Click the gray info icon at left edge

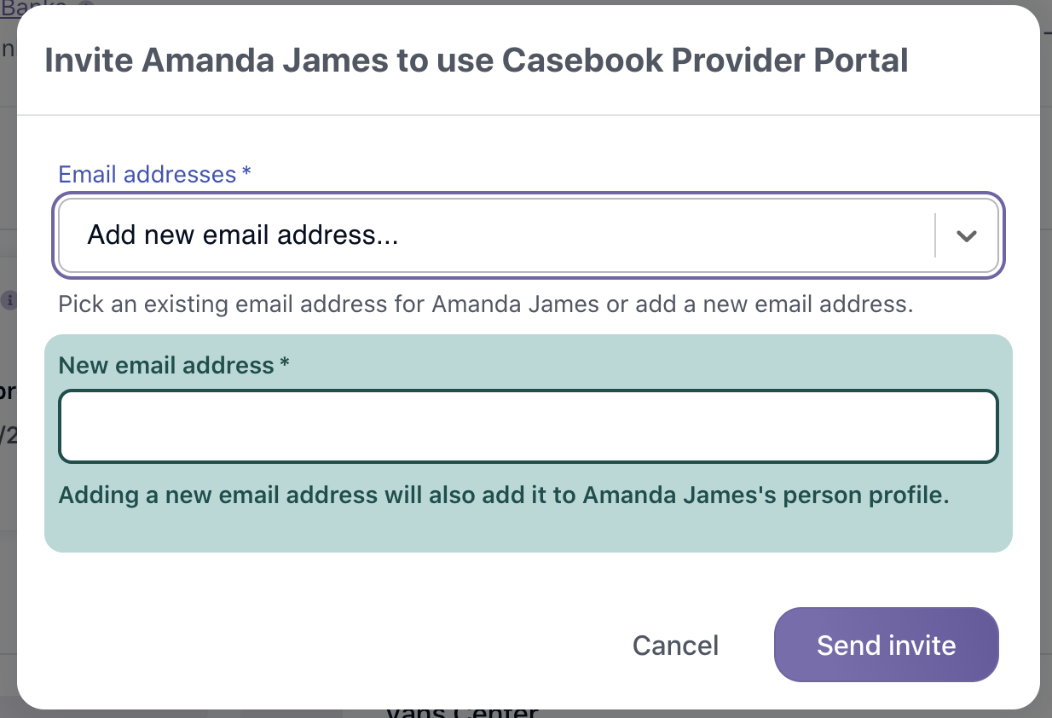pos(9,300)
